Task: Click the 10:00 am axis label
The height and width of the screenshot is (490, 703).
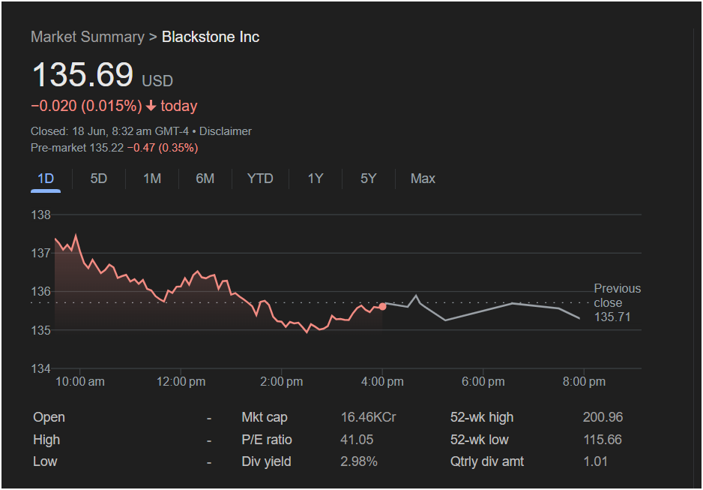Action: pos(79,382)
